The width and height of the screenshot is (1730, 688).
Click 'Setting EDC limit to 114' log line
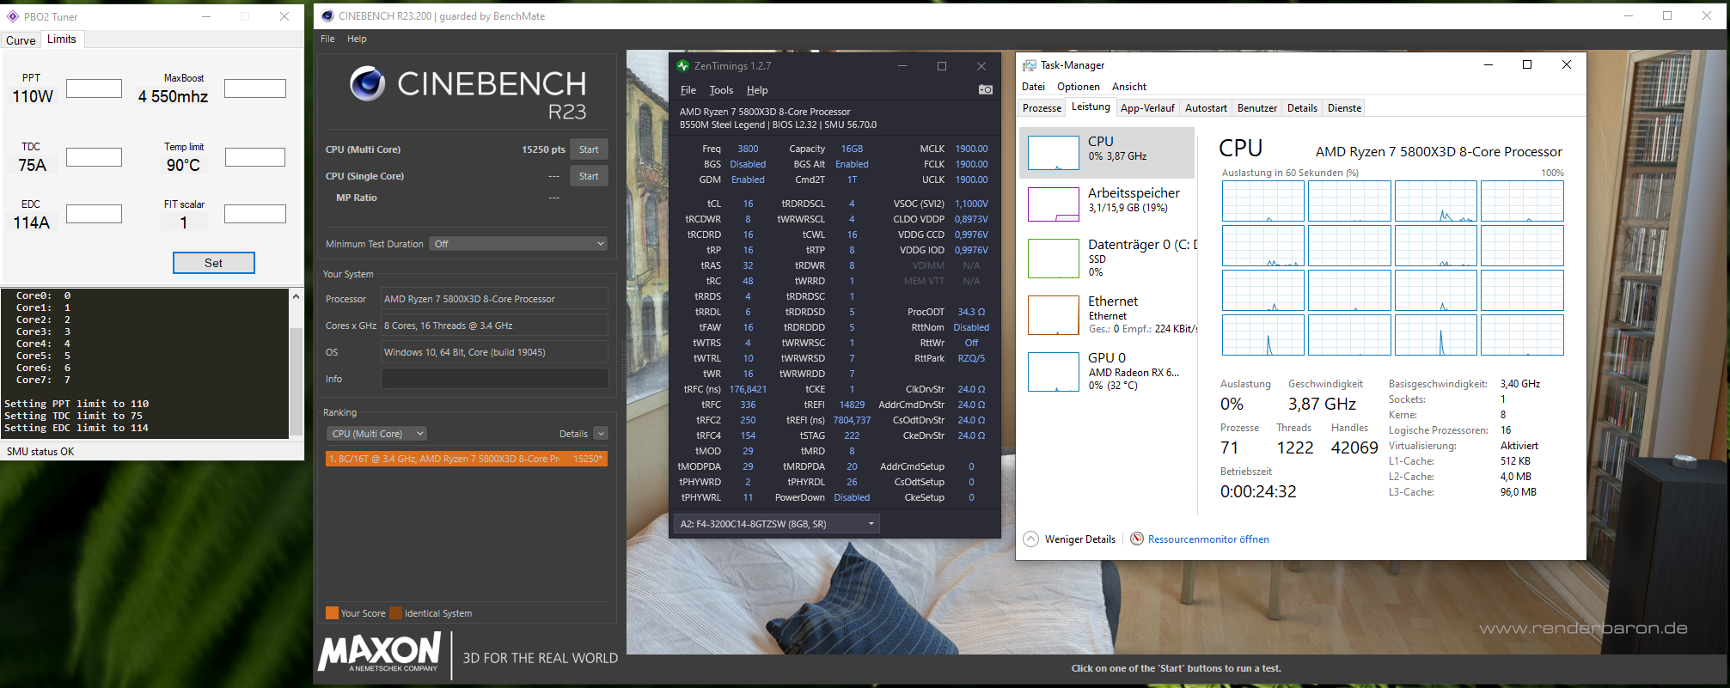tap(76, 428)
